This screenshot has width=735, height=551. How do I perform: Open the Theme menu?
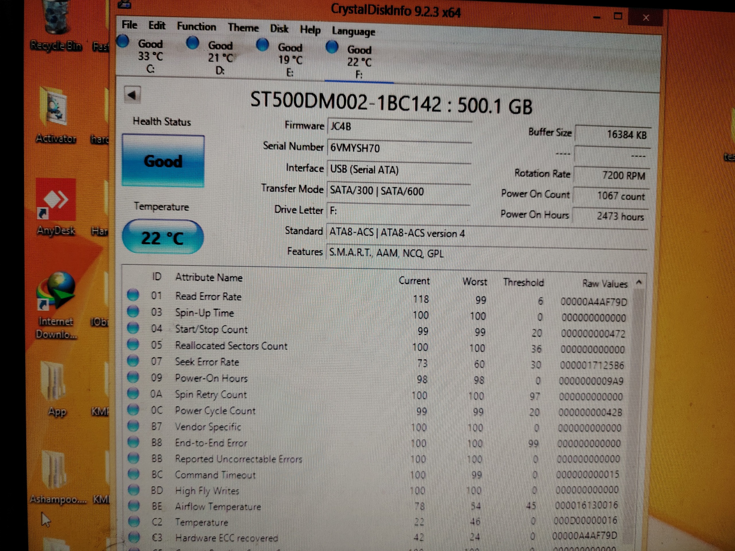click(x=243, y=28)
